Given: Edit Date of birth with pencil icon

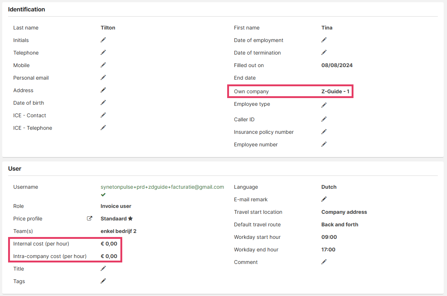Looking at the screenshot, I should click(103, 102).
